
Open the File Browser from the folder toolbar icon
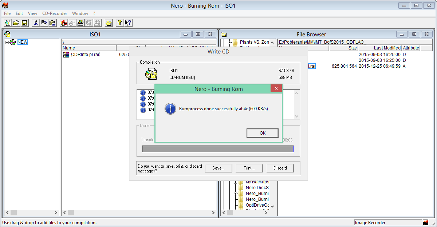click(x=109, y=23)
